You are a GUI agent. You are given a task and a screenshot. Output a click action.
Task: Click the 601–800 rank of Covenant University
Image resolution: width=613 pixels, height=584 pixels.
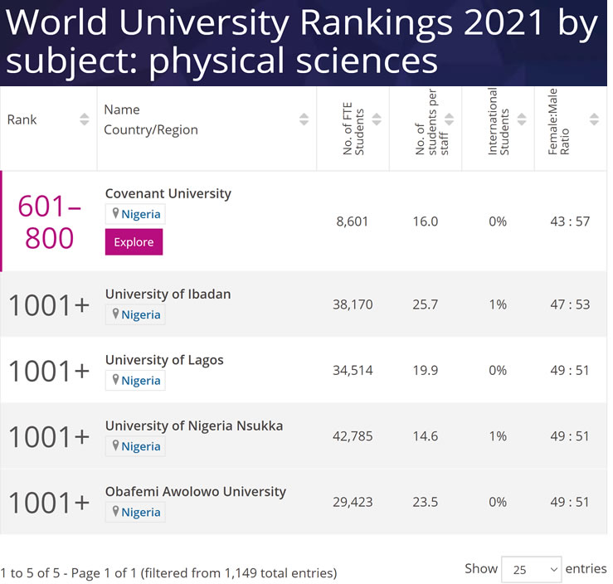pos(49,222)
